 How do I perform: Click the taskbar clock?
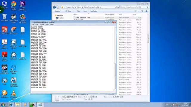[185, 105]
